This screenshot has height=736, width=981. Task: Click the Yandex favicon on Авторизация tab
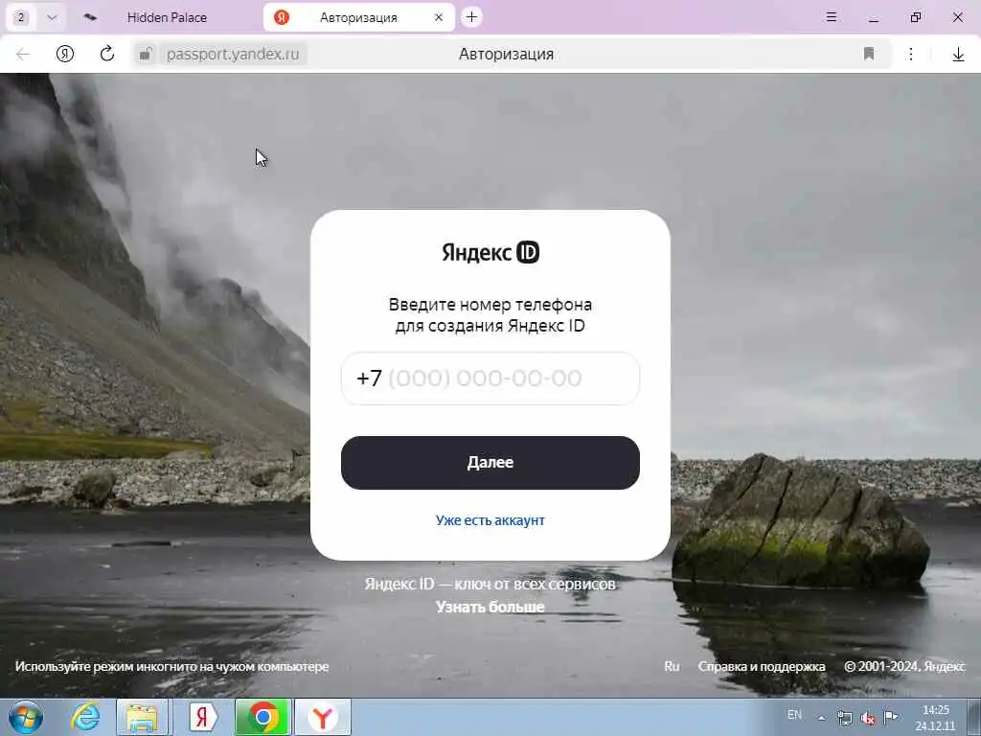[282, 17]
